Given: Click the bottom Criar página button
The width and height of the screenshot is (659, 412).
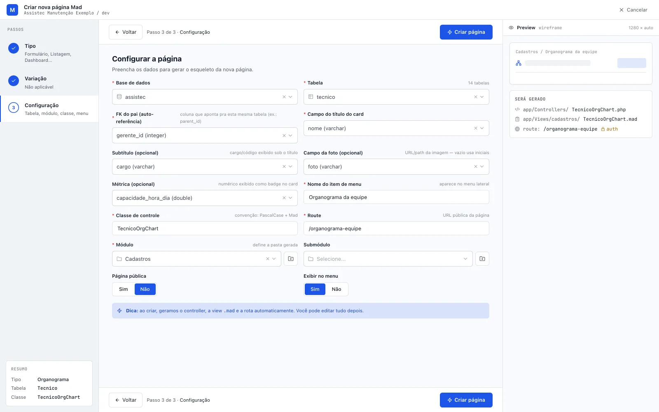Looking at the screenshot, I should [x=466, y=400].
